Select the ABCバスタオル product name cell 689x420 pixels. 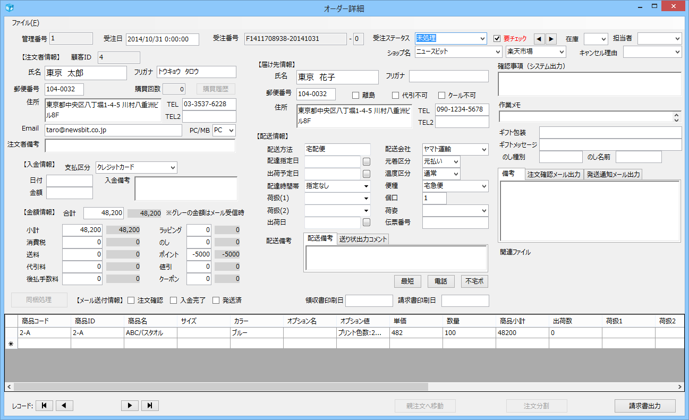click(x=150, y=333)
